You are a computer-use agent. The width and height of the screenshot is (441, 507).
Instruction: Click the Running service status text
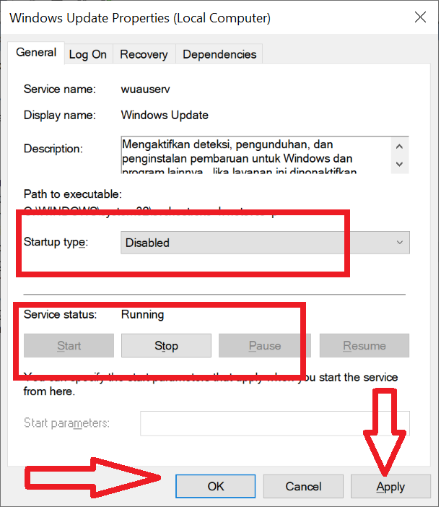[142, 315]
